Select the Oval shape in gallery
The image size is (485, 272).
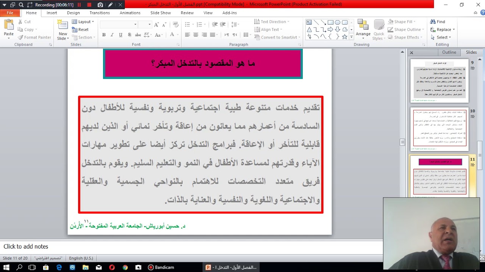[338, 22]
